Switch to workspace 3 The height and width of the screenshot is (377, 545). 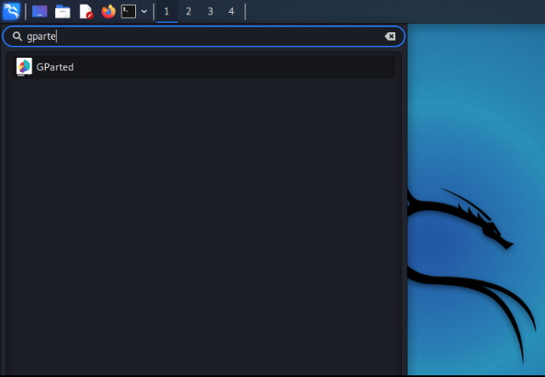coord(210,11)
